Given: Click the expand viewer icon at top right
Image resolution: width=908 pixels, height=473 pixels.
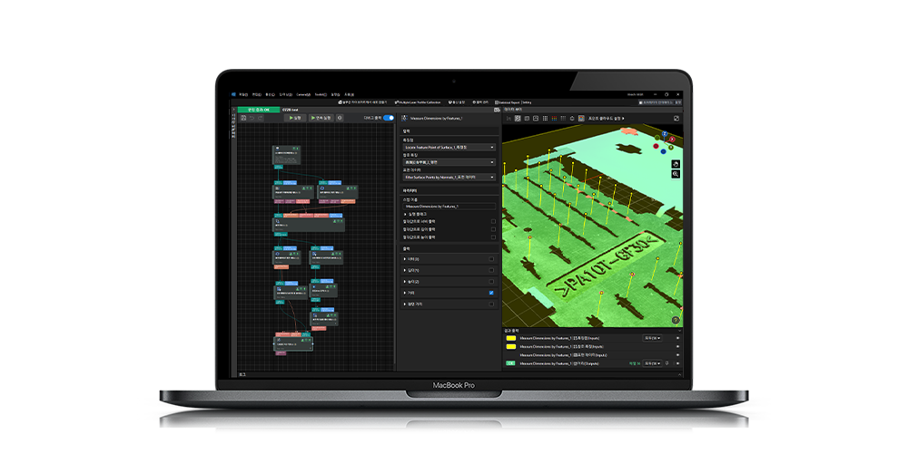Looking at the screenshot, I should coord(676,118).
